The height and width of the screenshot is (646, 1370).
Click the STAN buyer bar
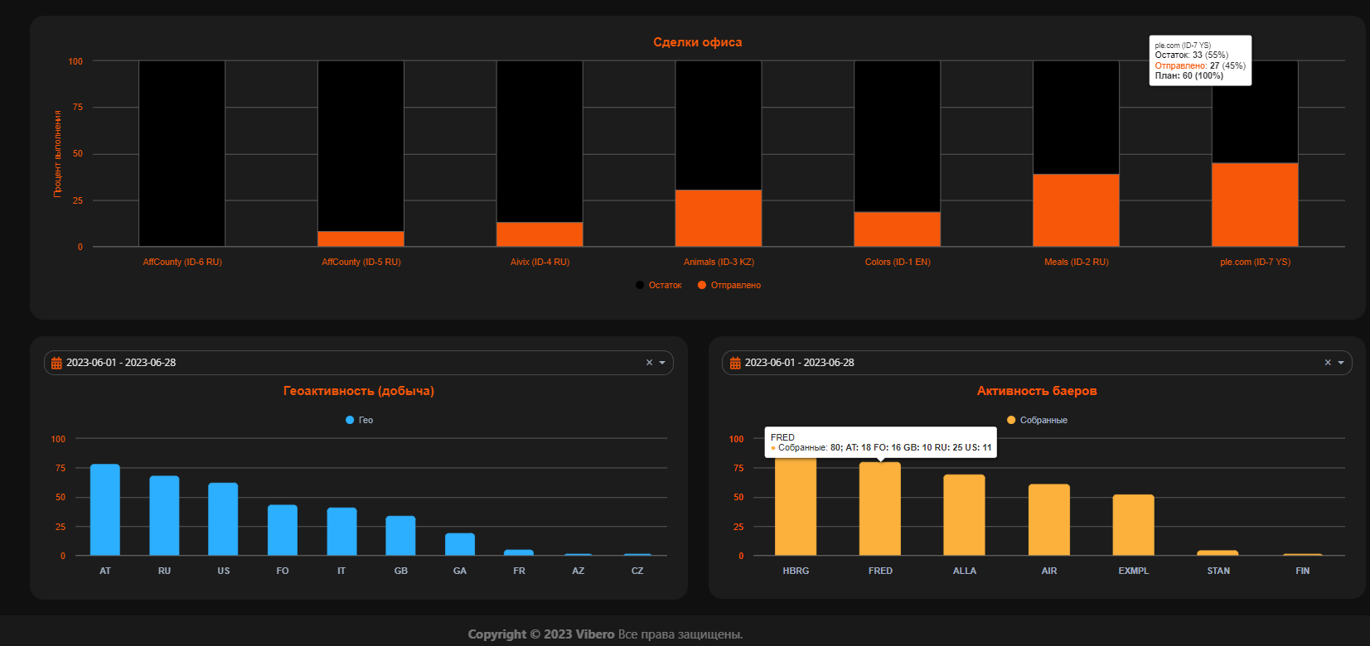coord(1218,552)
